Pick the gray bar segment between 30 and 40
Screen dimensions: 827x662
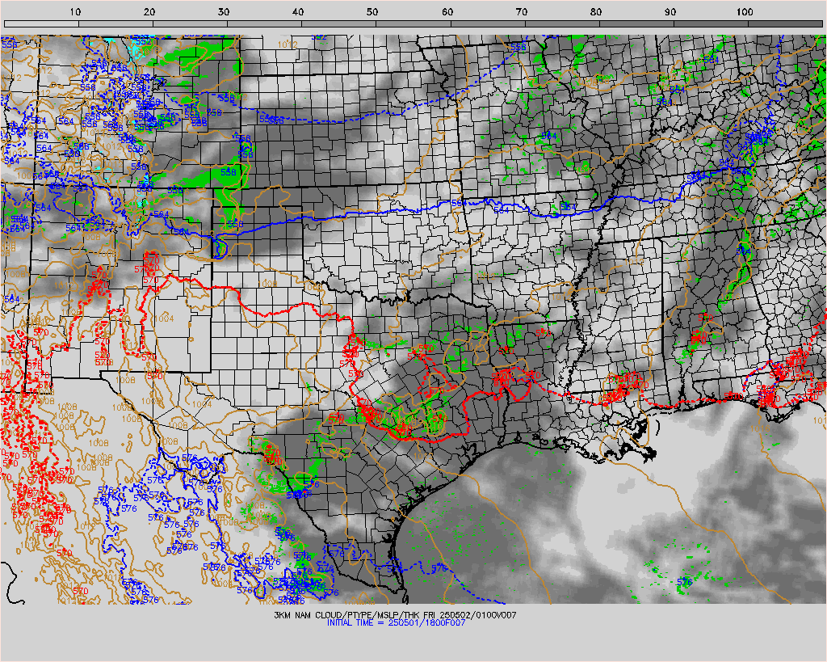pos(265,23)
